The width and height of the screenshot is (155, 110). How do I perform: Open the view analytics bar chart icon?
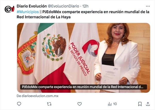click(110, 104)
